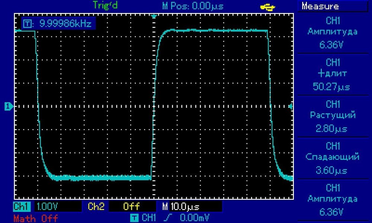Click the Ch2 channel label
This screenshot has width=372, height=223.
tap(96, 206)
